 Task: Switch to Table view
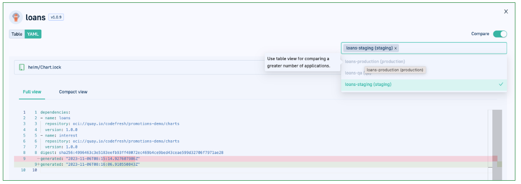(17, 34)
